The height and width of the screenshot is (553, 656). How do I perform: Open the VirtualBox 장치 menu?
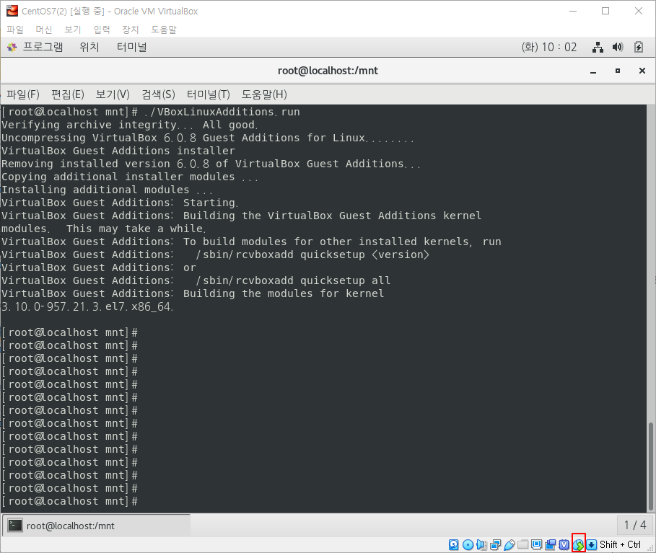point(130,30)
